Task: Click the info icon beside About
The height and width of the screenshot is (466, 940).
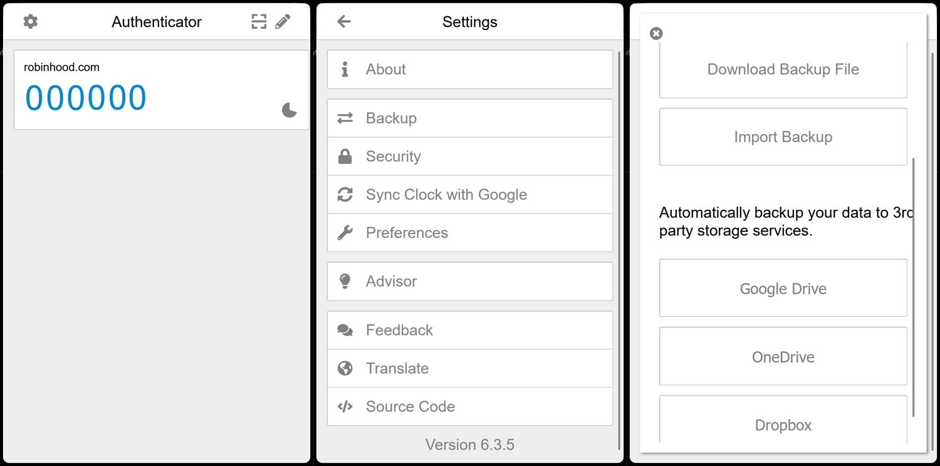Action: (345, 69)
